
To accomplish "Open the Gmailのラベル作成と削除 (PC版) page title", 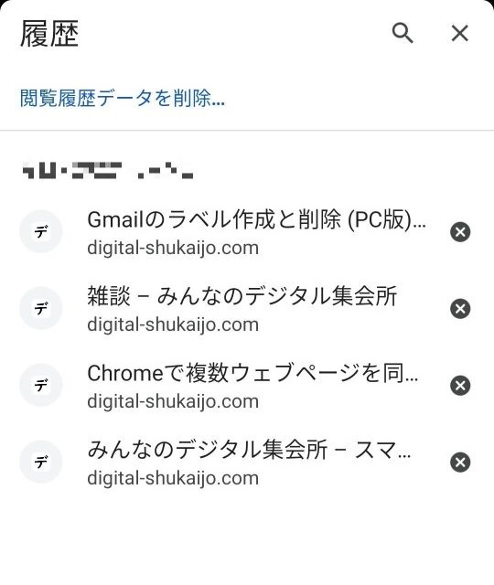I will 256,219.
